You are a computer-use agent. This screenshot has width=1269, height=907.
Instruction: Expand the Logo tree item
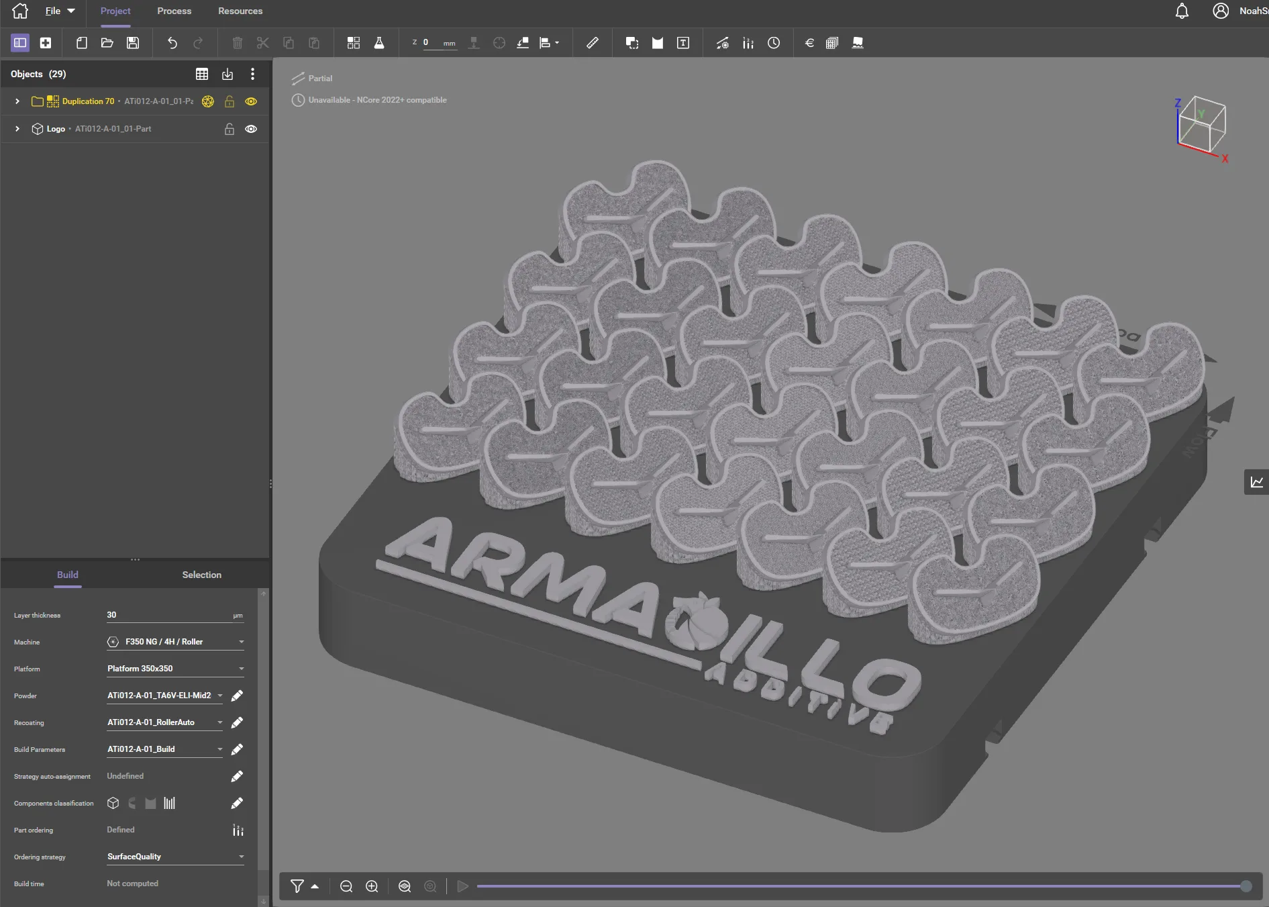(17, 129)
